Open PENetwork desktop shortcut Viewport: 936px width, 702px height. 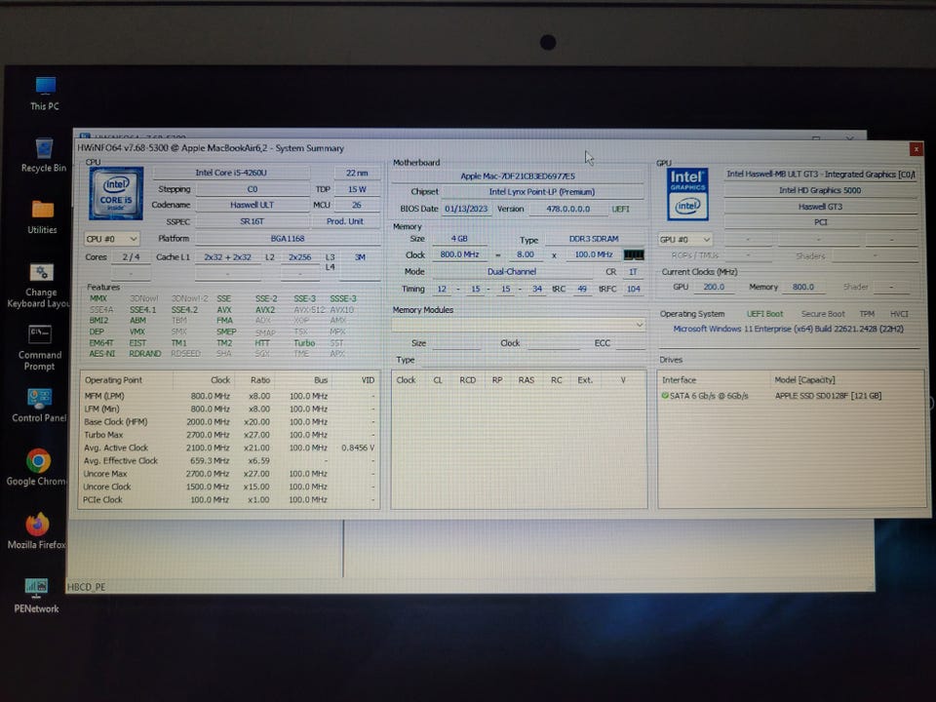pos(36,595)
